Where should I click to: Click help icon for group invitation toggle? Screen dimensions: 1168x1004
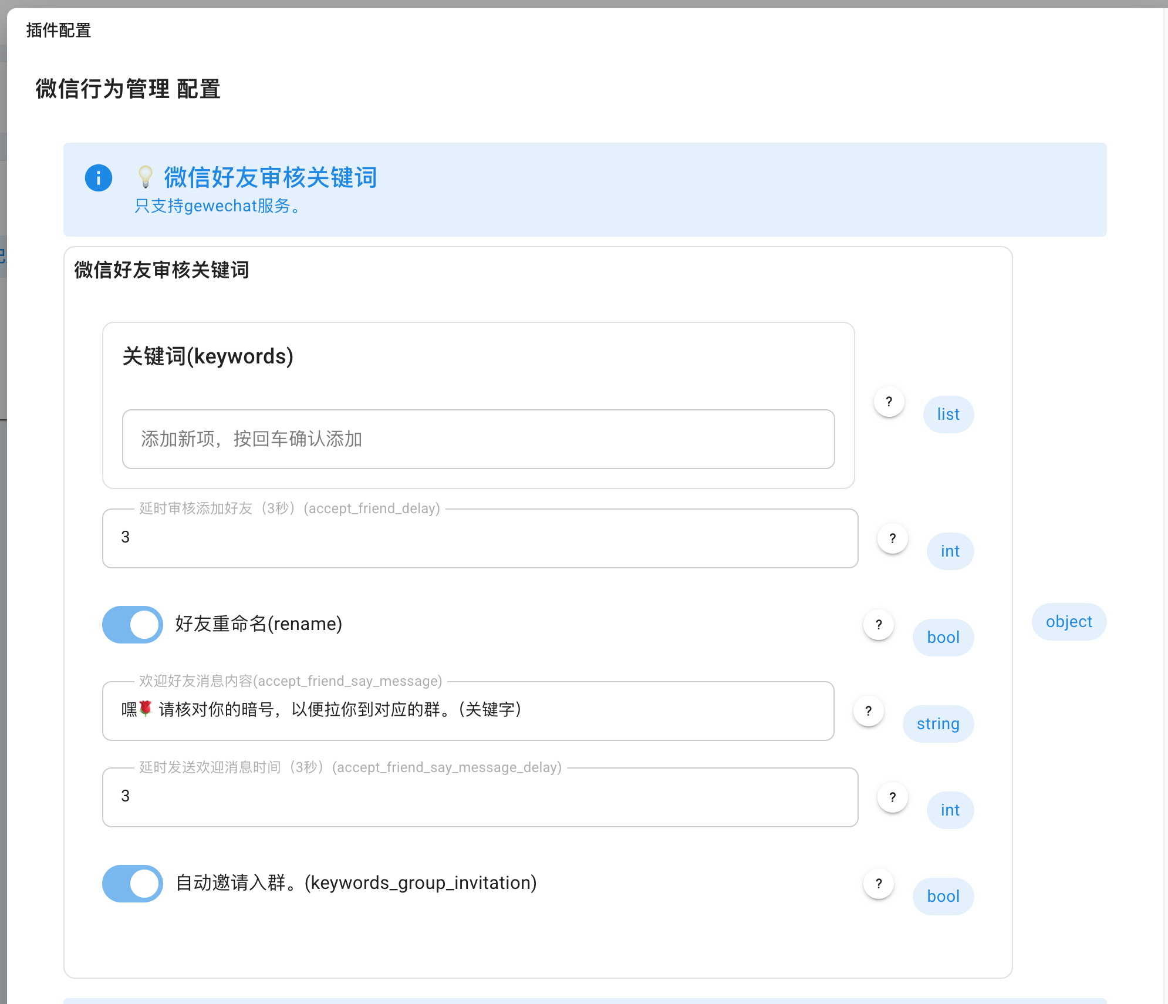pyautogui.click(x=878, y=884)
